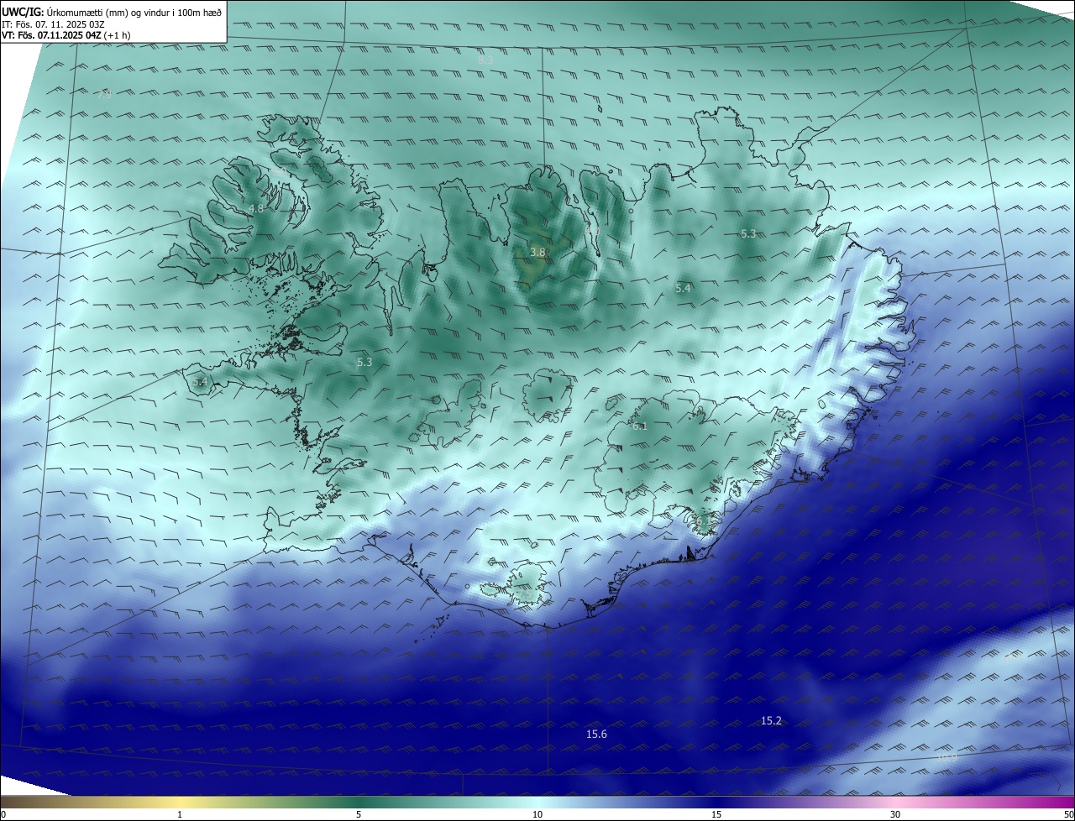The height and width of the screenshot is (821, 1075).
Task: Click the 7.9 value in the northwest ocean
Action: click(104, 95)
